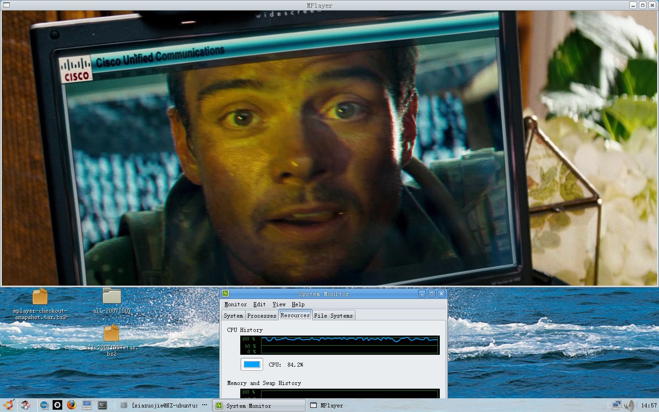Open the MPlayer window menu button
Viewport: 659px width, 412px height.
coord(6,5)
